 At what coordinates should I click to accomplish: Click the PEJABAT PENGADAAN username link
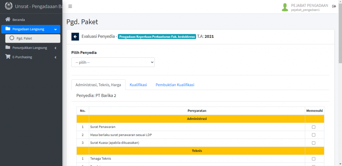point(309,6)
